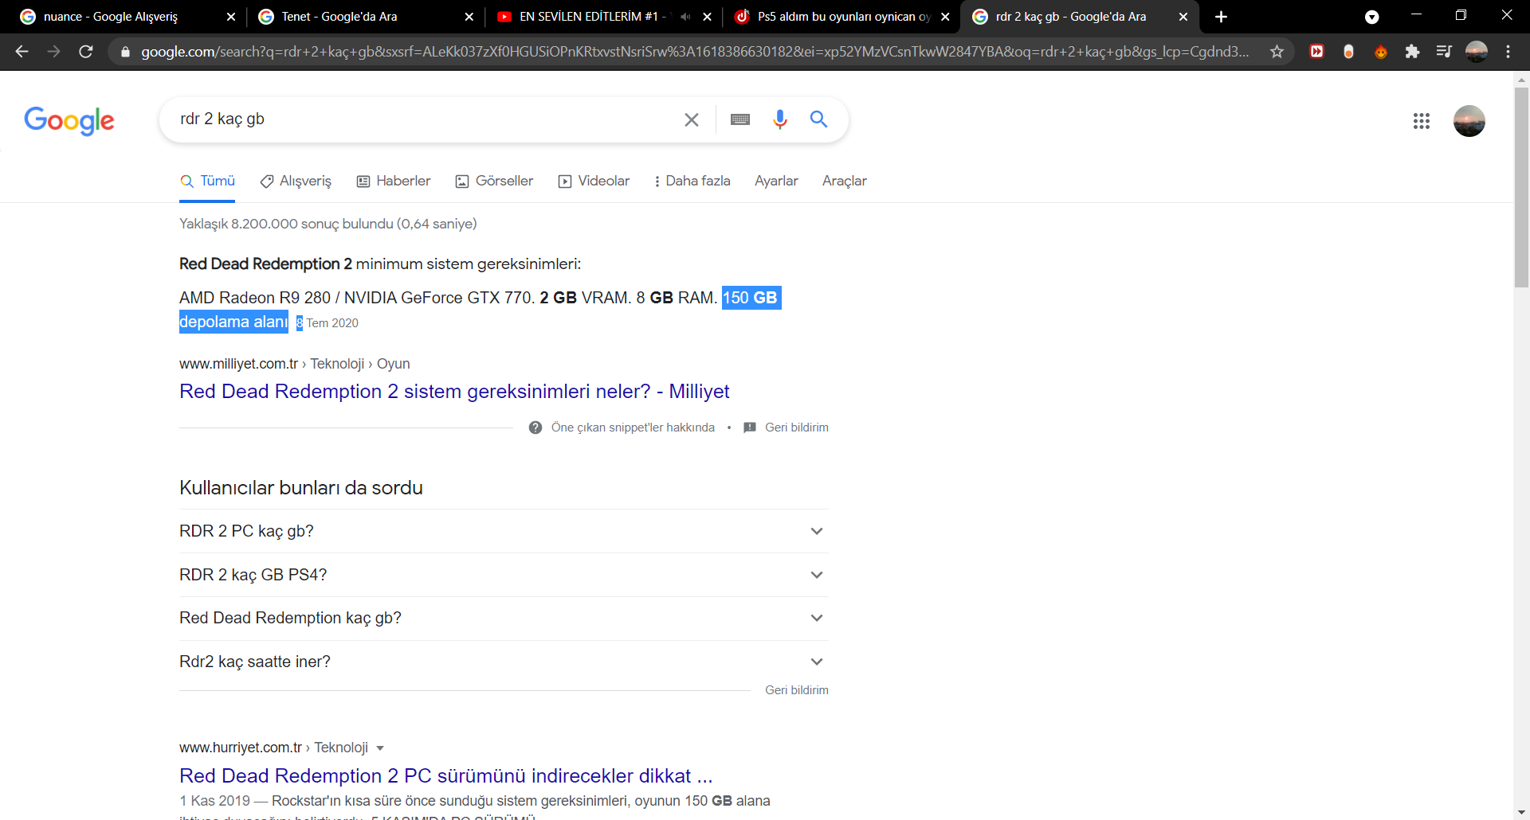Open the Chrome profile avatar in toolbar

point(1477,52)
